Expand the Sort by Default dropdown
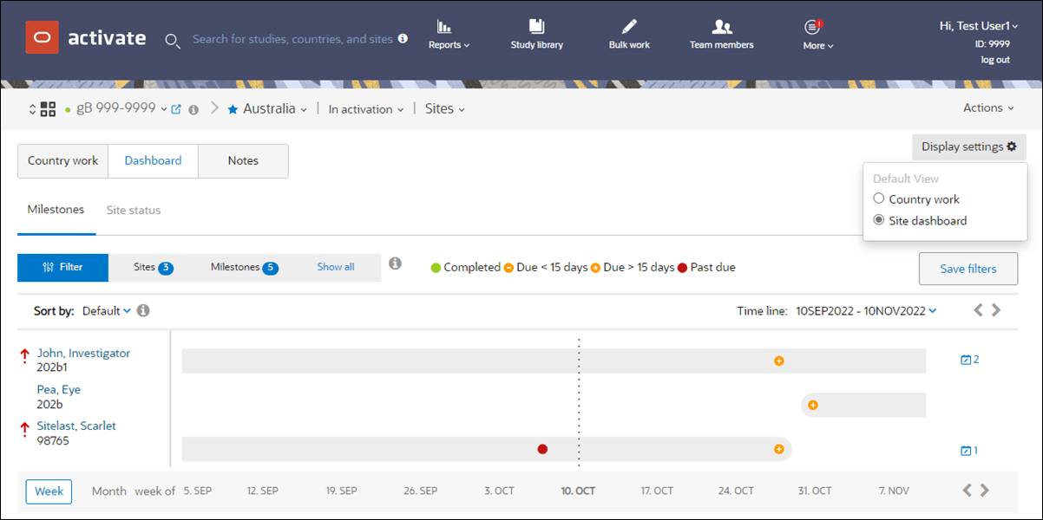 coord(106,310)
